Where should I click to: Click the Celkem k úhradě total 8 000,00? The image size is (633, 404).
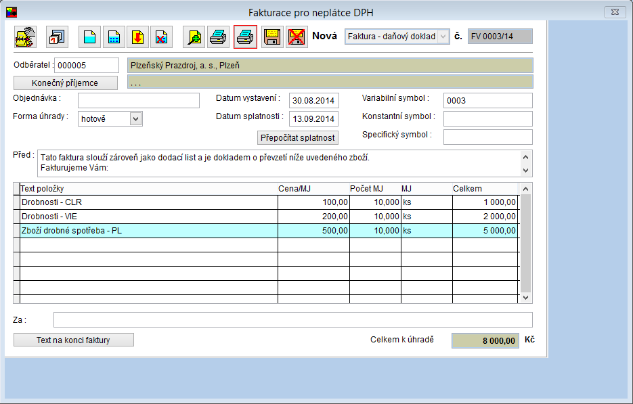point(485,340)
